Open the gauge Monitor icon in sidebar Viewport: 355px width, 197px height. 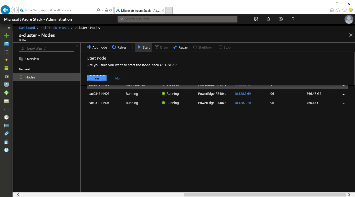pyautogui.click(x=6, y=117)
